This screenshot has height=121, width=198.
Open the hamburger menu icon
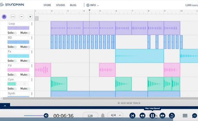(x=185, y=115)
